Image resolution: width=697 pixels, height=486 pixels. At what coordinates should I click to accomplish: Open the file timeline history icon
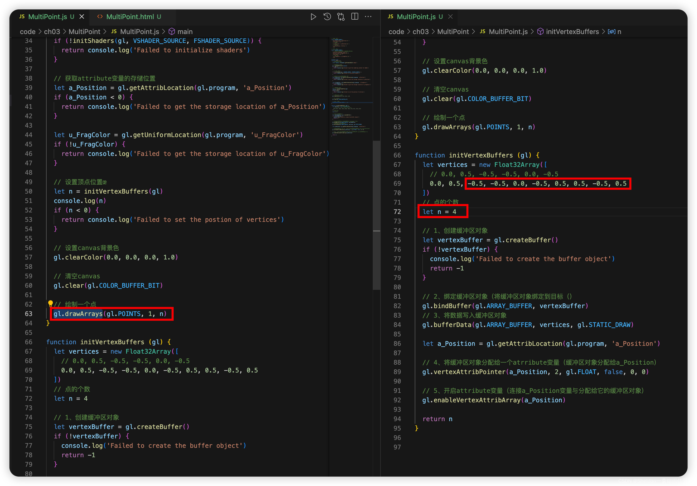[327, 17]
